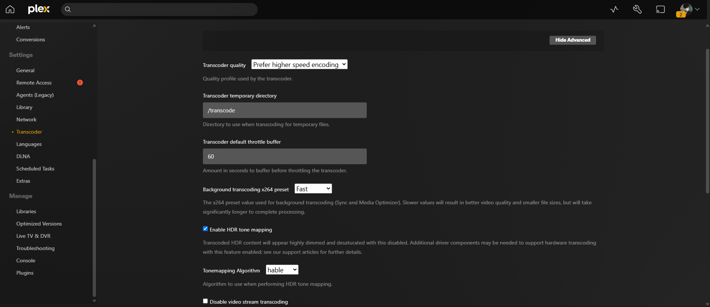Open the wrench Settings icon
Screen dimensions: 710x307
[637, 9]
